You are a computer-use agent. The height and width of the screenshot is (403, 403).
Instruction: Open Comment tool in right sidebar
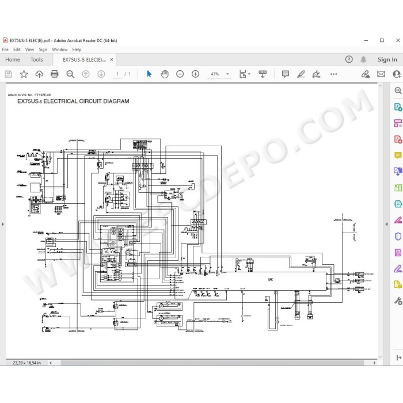pyautogui.click(x=398, y=155)
